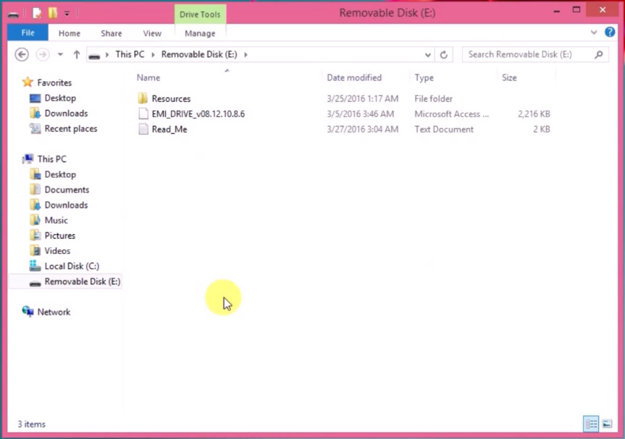Open Desktop under This PC
Viewport: 625px width, 439px height.
tap(60, 174)
